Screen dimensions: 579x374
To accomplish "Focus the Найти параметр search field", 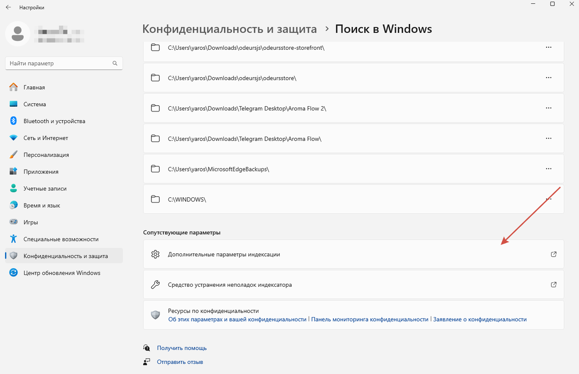I will [x=64, y=63].
